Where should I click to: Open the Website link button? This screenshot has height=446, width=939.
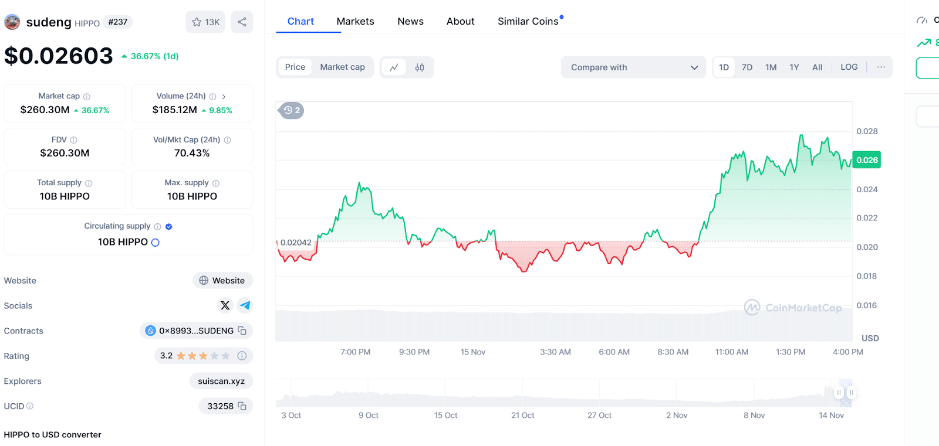click(x=222, y=281)
